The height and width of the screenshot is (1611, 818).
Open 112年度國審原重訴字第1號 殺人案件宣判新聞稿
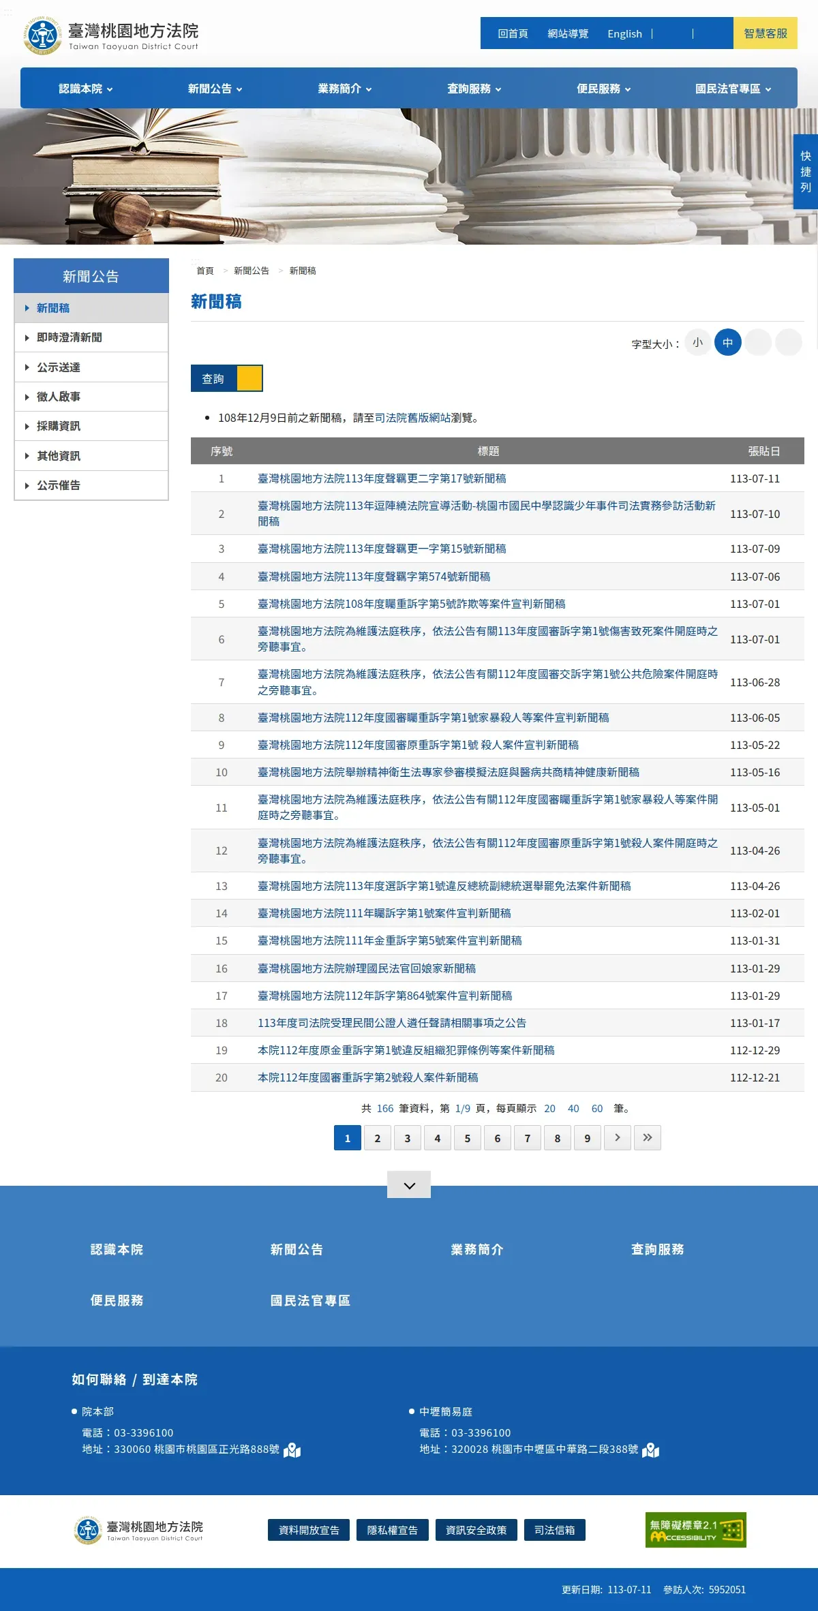tap(418, 745)
